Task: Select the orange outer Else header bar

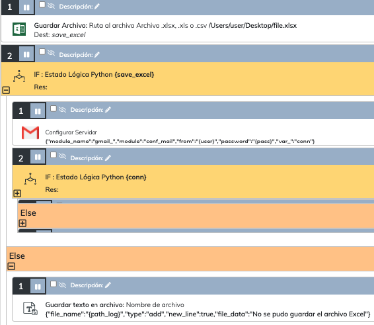Action: [x=190, y=259]
